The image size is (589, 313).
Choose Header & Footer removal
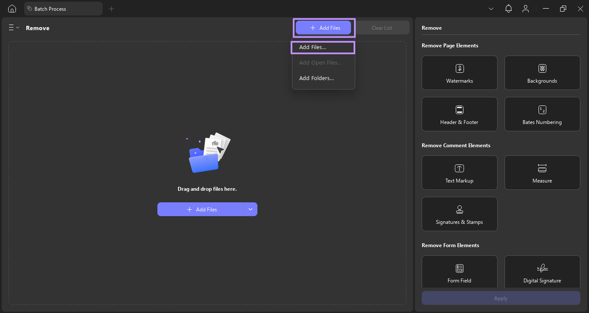coord(459,114)
